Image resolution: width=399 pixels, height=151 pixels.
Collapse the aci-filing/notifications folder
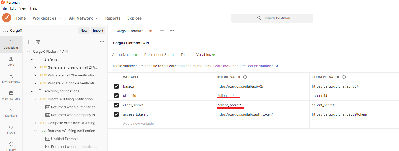[32, 91]
